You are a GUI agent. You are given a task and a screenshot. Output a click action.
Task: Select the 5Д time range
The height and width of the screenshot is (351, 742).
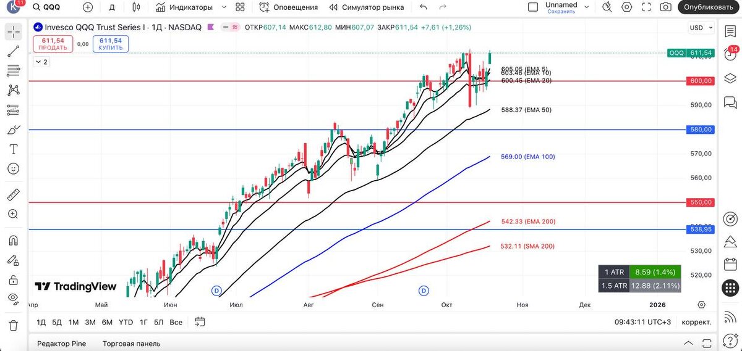click(57, 322)
